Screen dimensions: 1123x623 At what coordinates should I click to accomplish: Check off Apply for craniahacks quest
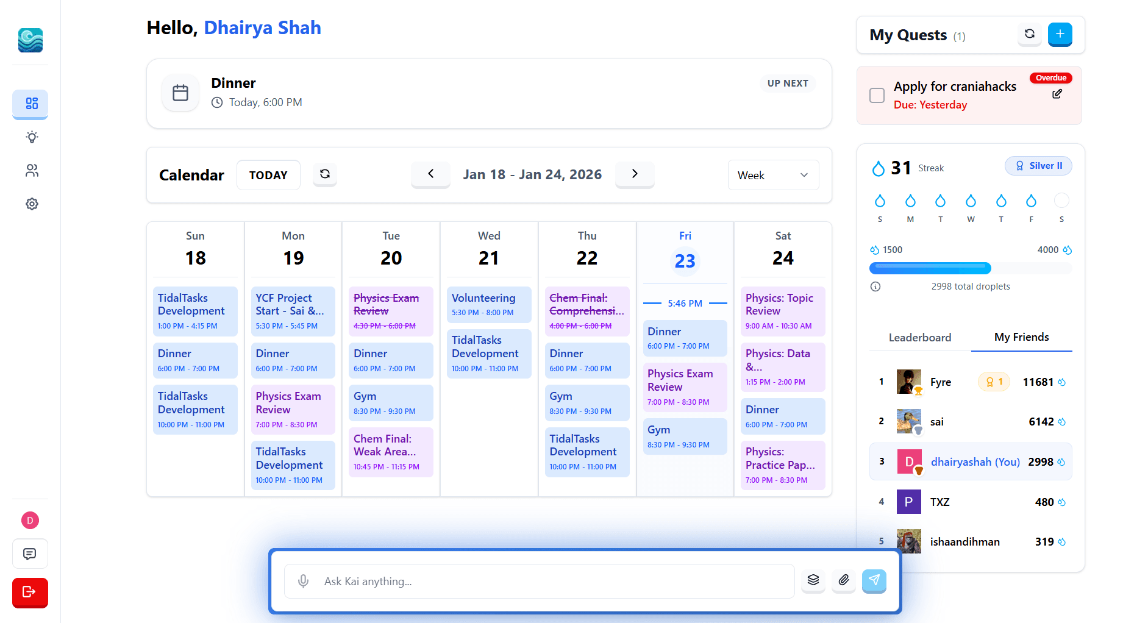tap(877, 95)
